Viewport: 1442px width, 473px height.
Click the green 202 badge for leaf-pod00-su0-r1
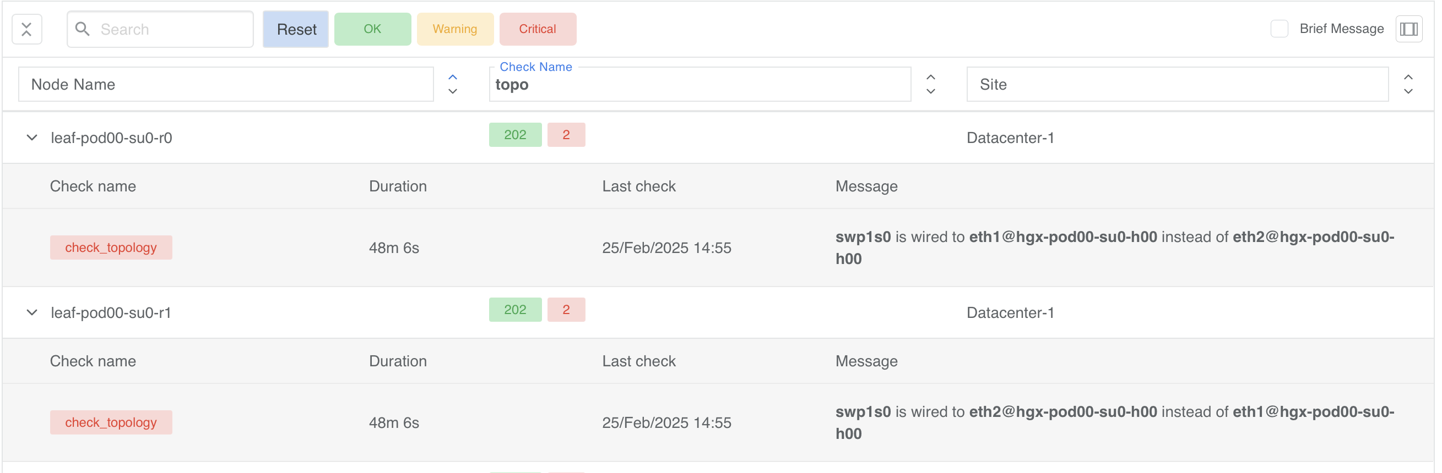pos(515,310)
